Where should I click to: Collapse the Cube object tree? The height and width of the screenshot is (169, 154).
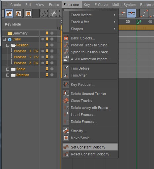(x=4, y=39)
